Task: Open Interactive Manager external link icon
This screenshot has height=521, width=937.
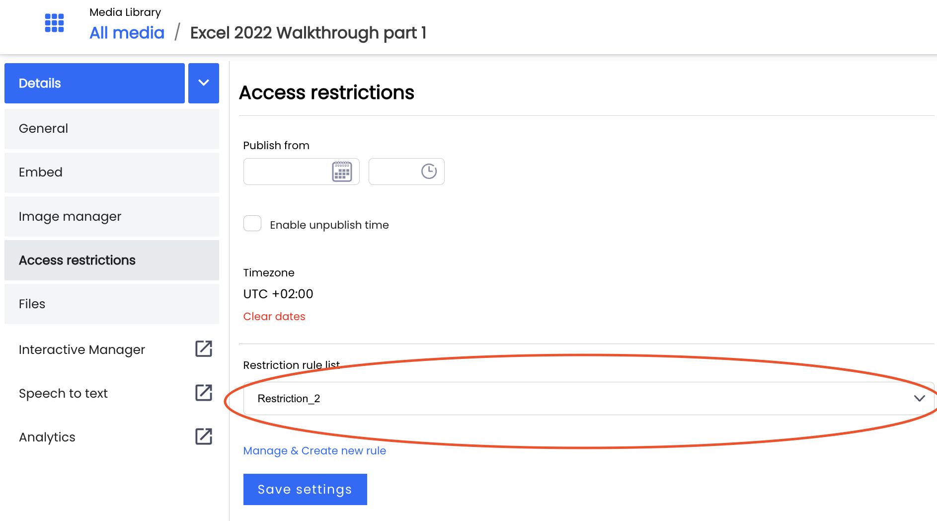Action: click(204, 349)
